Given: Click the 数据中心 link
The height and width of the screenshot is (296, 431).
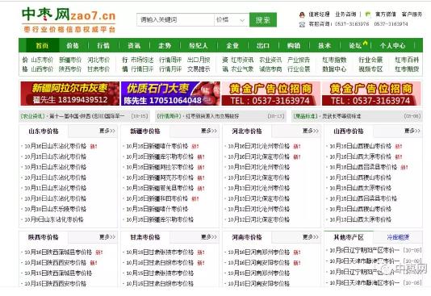Looking at the screenshot, I should point(334,69).
